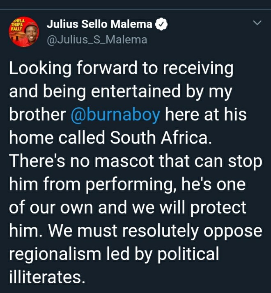Click 'here at his' after the mention
The image size is (271, 293).
[x=206, y=114]
